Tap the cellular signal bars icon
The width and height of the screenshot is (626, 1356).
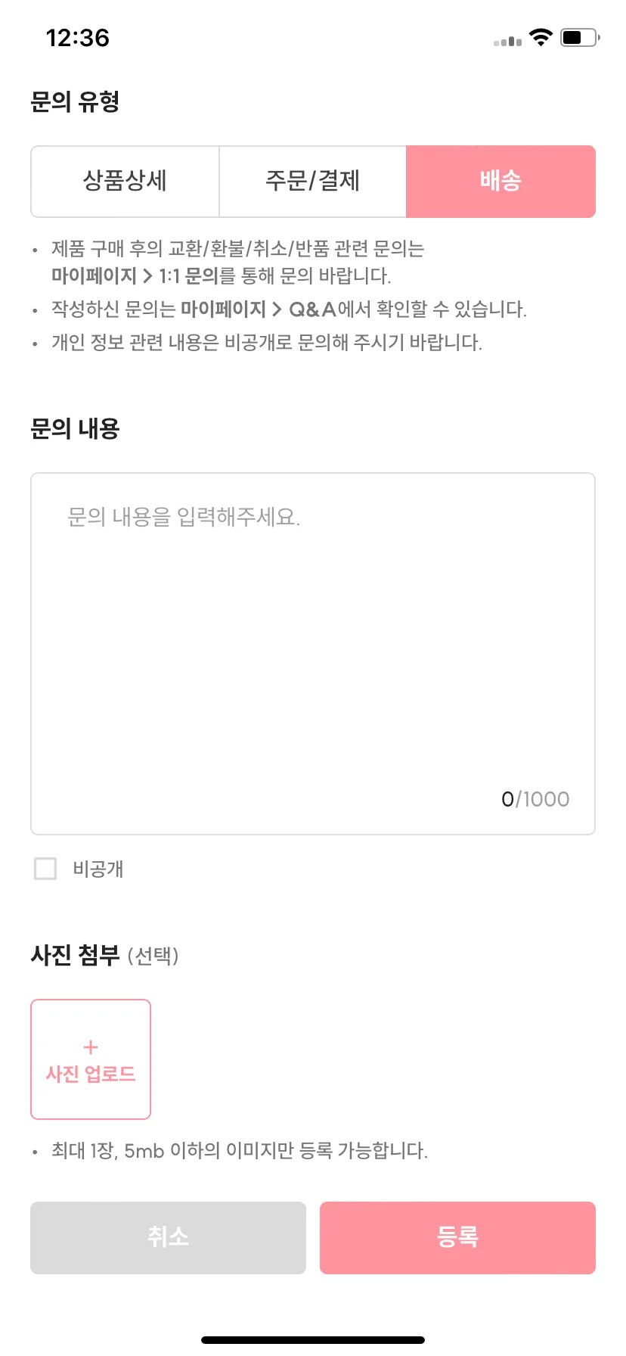[507, 40]
